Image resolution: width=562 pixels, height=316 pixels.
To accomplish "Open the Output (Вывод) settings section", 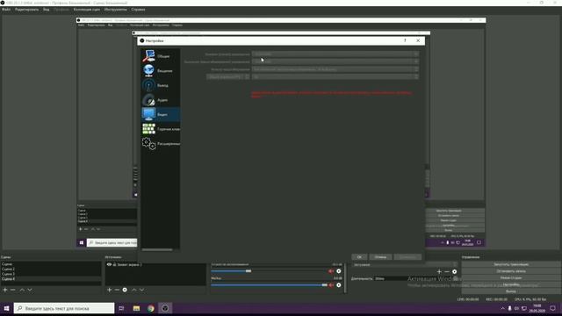I will [160, 85].
